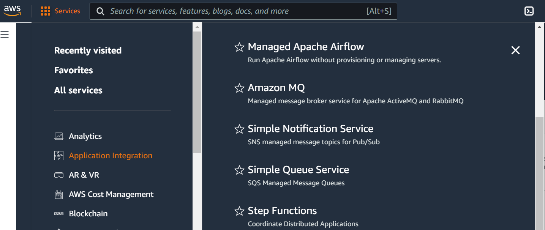Open the CloudShell terminal icon

529,11
